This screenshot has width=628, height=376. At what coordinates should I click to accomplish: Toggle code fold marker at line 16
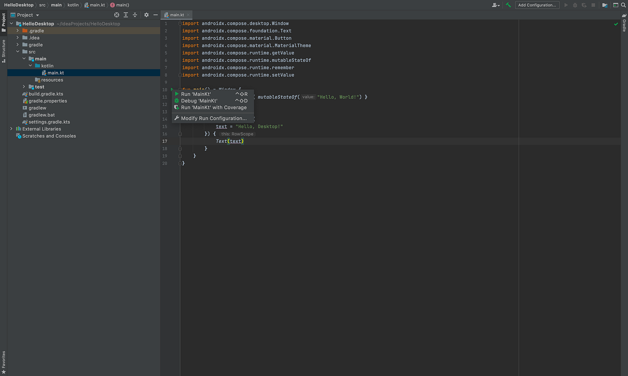(x=180, y=134)
